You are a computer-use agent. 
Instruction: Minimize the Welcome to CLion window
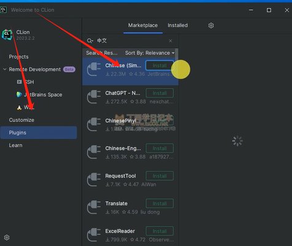coord(251,10)
